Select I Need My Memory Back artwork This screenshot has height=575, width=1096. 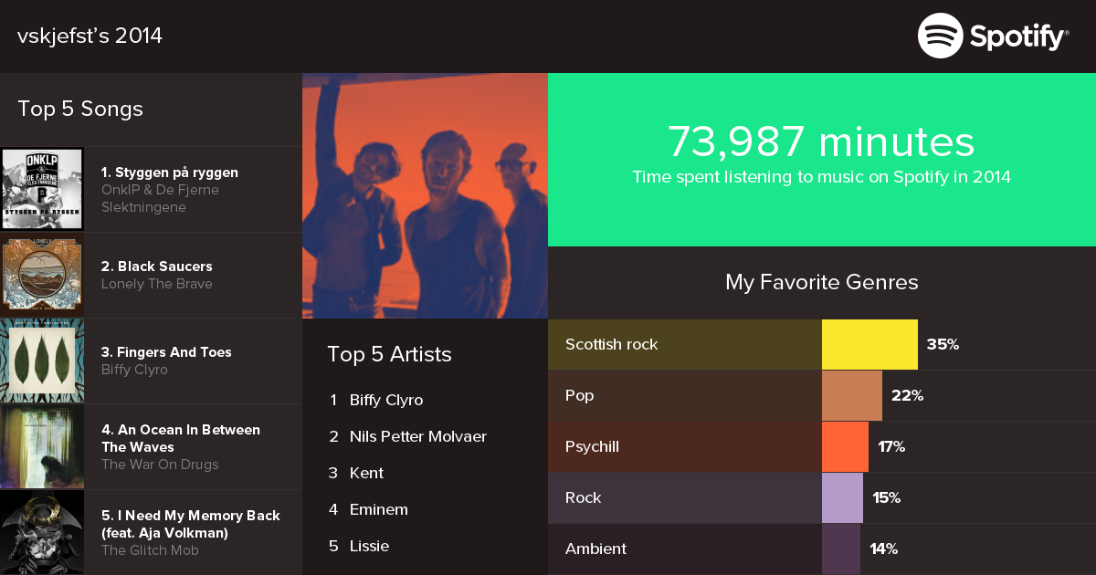pyautogui.click(x=42, y=532)
